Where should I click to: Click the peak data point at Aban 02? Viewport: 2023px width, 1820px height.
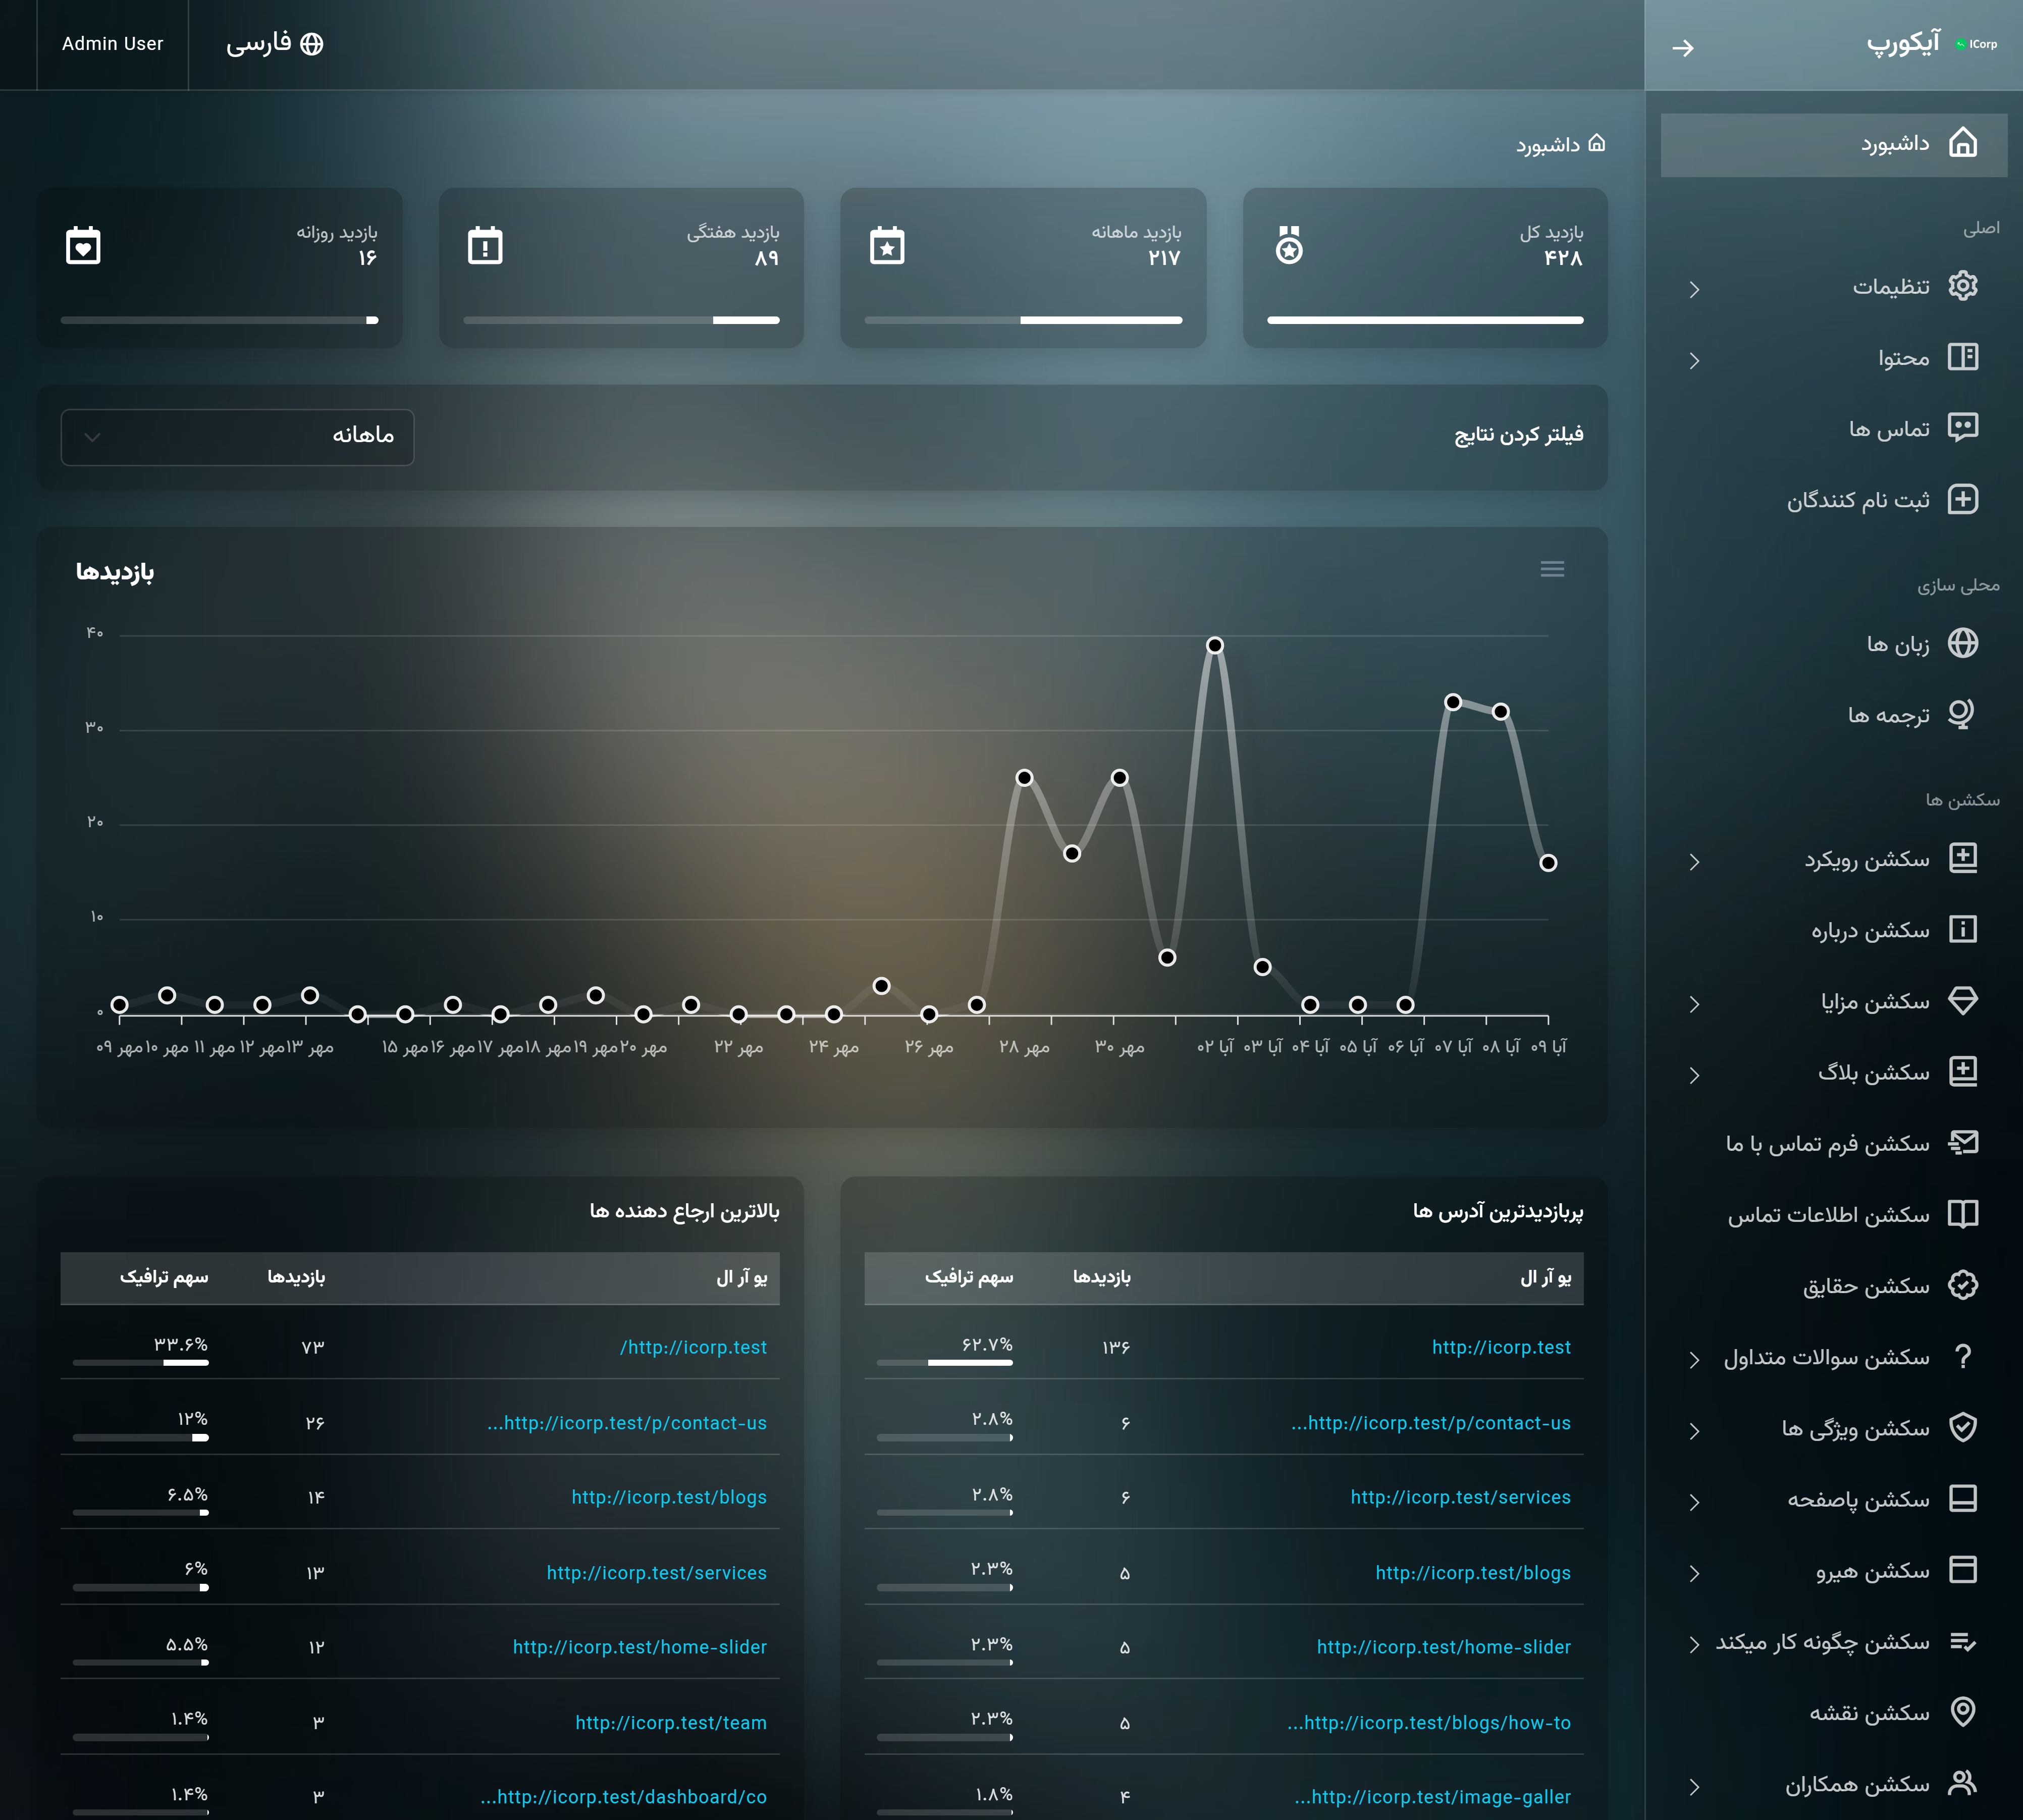click(1214, 645)
